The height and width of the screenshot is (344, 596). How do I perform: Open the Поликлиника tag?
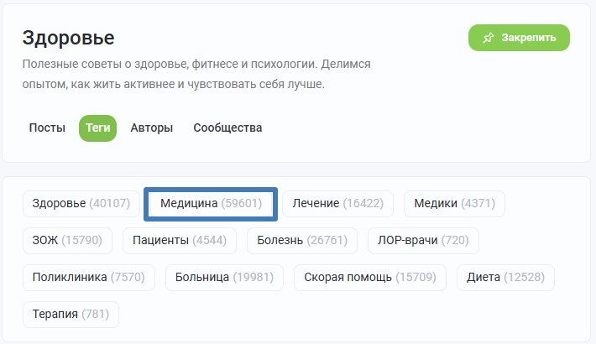89,278
